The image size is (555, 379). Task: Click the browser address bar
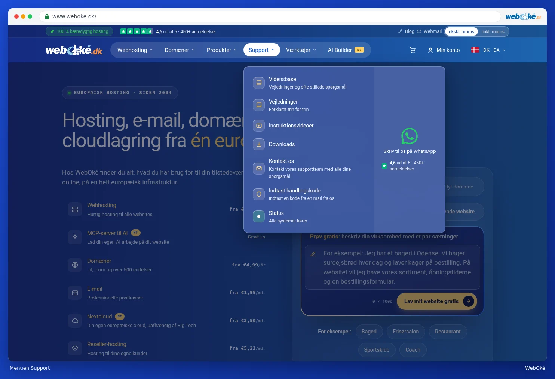[x=270, y=16]
